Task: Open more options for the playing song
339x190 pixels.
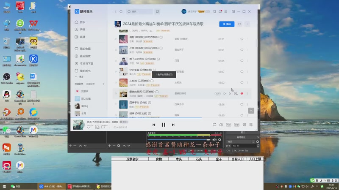Action: (x=110, y=127)
